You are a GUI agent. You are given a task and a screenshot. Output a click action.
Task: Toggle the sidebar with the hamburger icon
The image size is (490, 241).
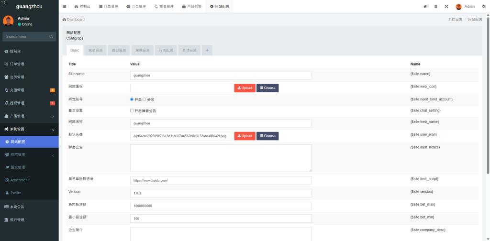pos(65,7)
